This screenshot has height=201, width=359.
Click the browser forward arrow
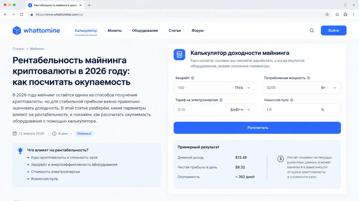[x=13, y=14]
